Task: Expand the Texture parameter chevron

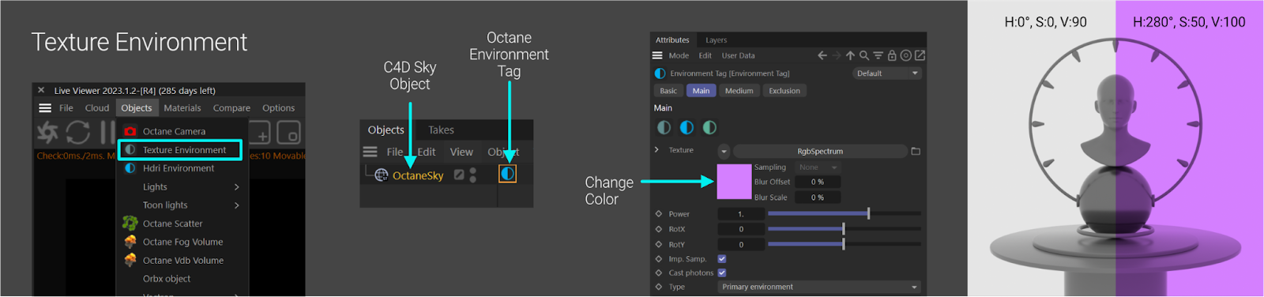Action: (x=656, y=149)
